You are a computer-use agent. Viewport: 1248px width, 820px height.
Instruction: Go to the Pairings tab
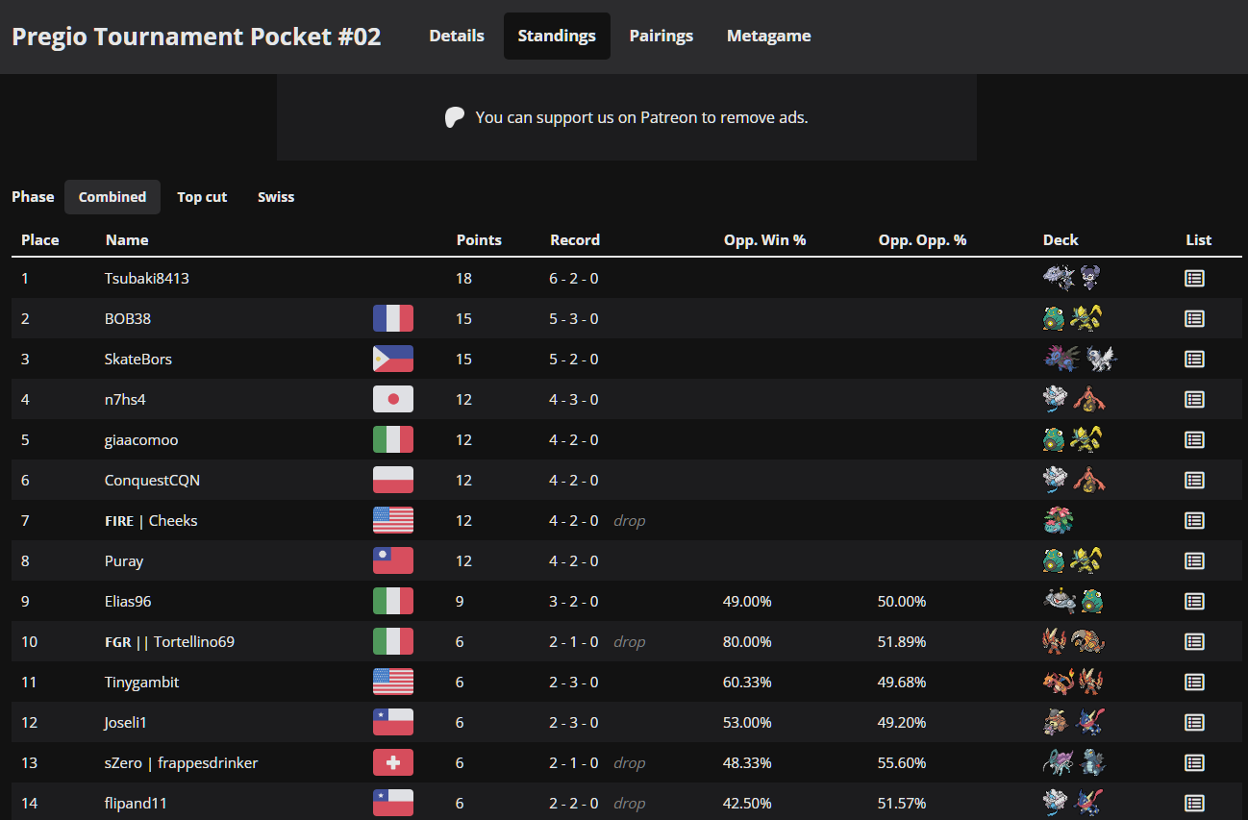click(661, 37)
